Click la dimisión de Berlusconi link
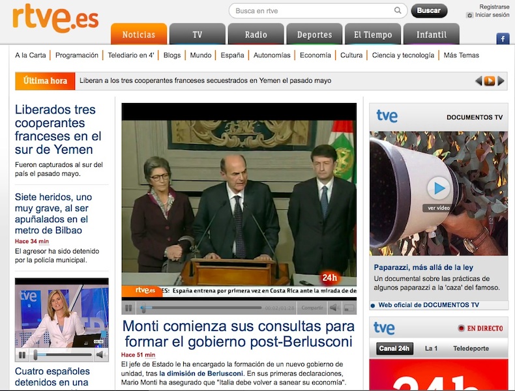515x391 pixels. point(201,373)
